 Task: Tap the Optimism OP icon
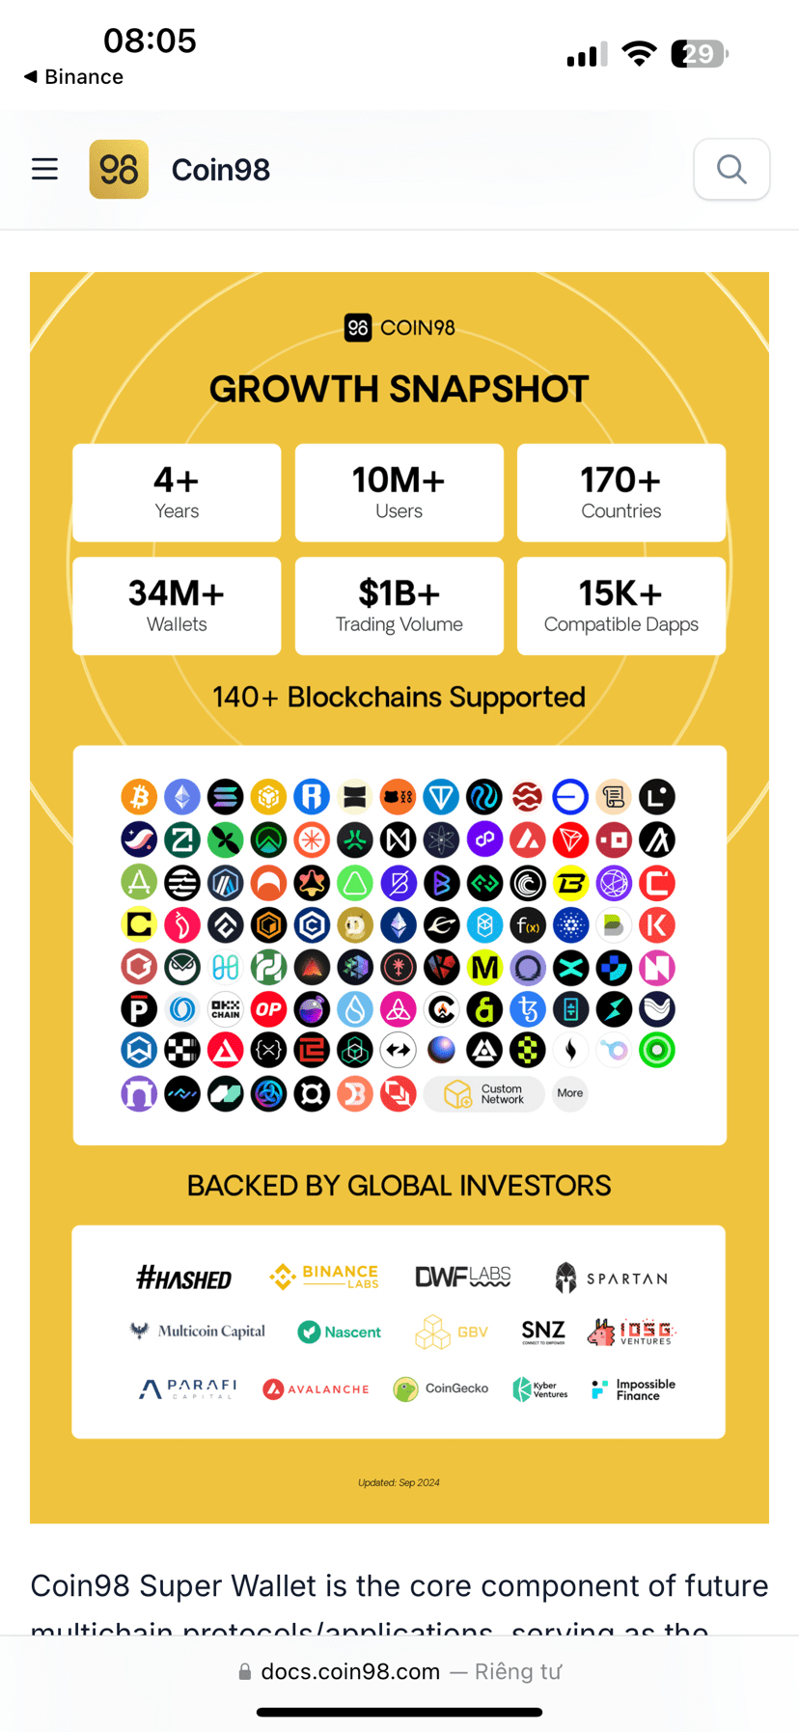pos(268,1009)
